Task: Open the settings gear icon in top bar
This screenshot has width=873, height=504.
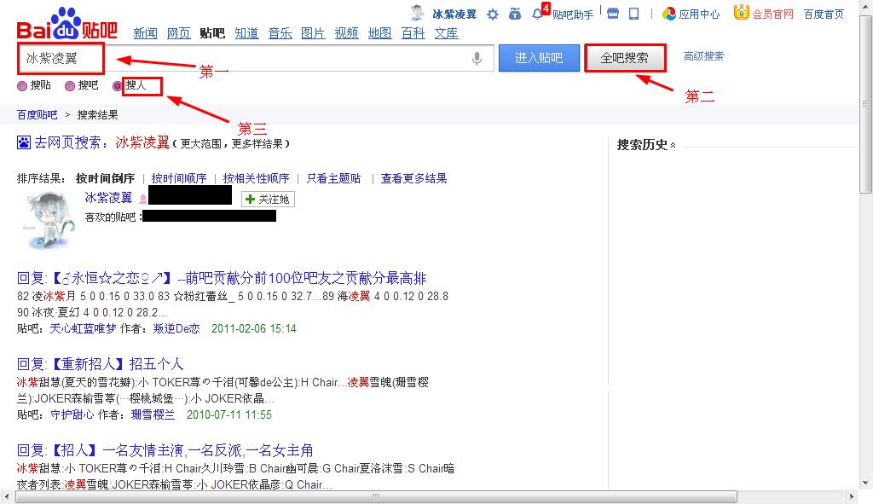Action: [493, 14]
